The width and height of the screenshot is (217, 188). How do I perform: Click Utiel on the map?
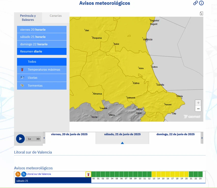(x=87, y=30)
